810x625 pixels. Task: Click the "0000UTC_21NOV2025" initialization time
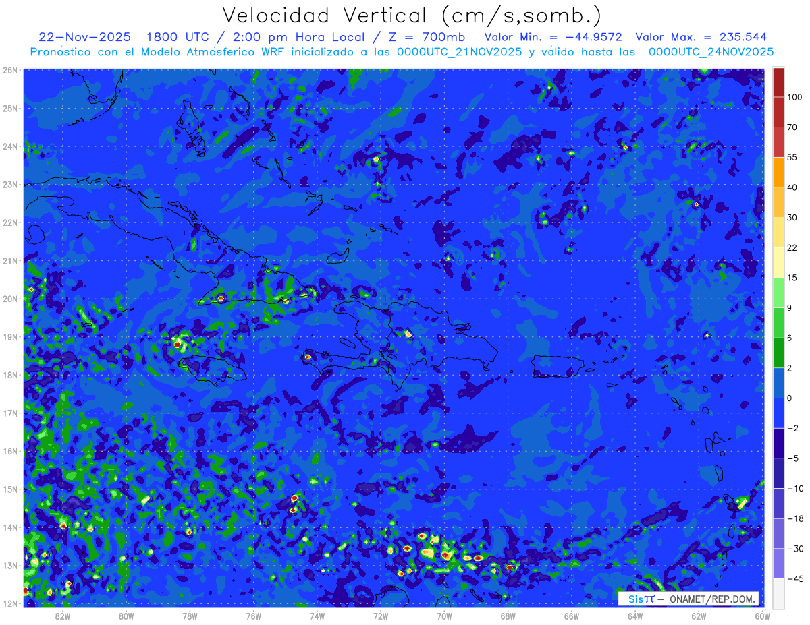[x=461, y=52]
